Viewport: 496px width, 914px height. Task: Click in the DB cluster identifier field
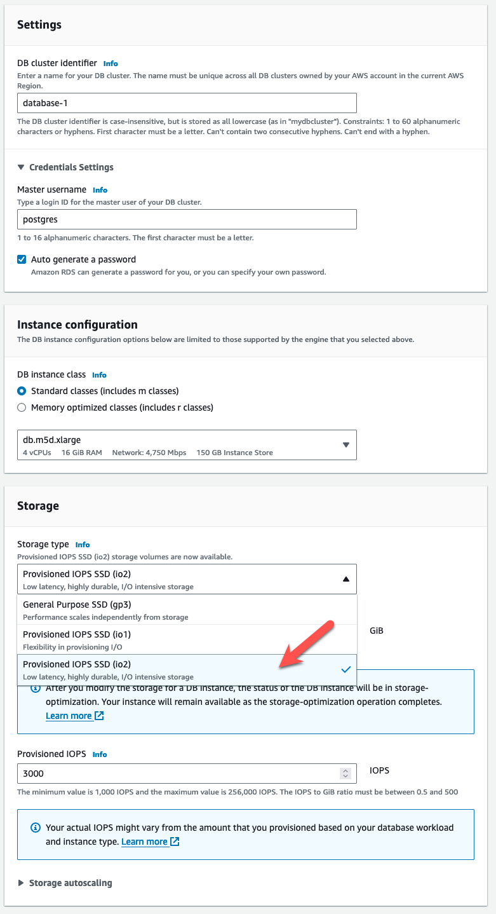(x=187, y=103)
